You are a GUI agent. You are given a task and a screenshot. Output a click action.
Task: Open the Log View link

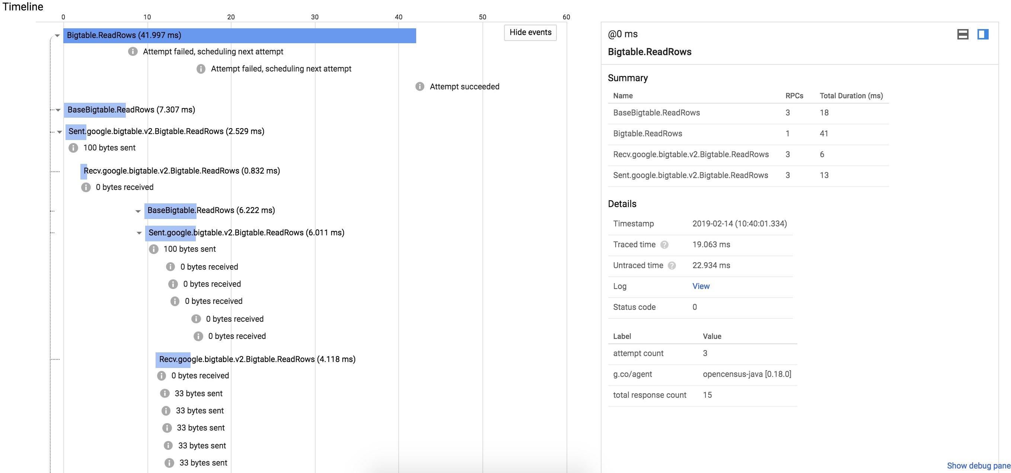pos(701,286)
